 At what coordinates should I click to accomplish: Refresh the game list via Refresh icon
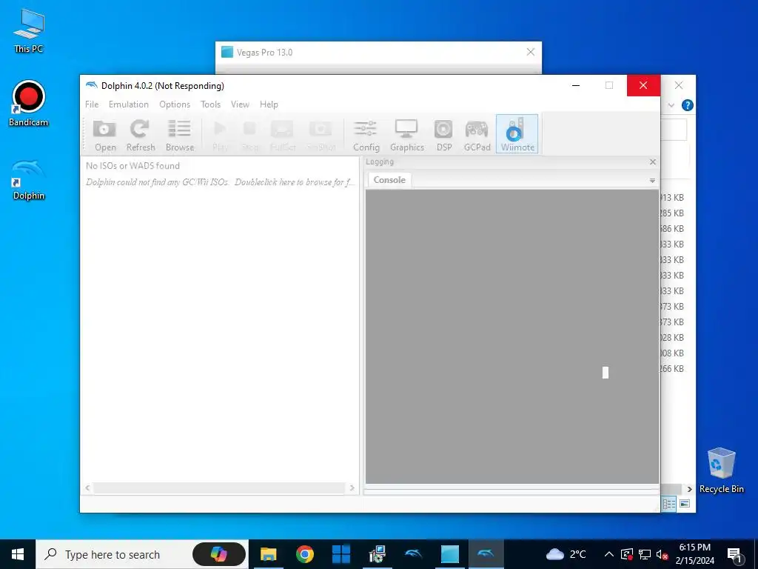click(141, 135)
